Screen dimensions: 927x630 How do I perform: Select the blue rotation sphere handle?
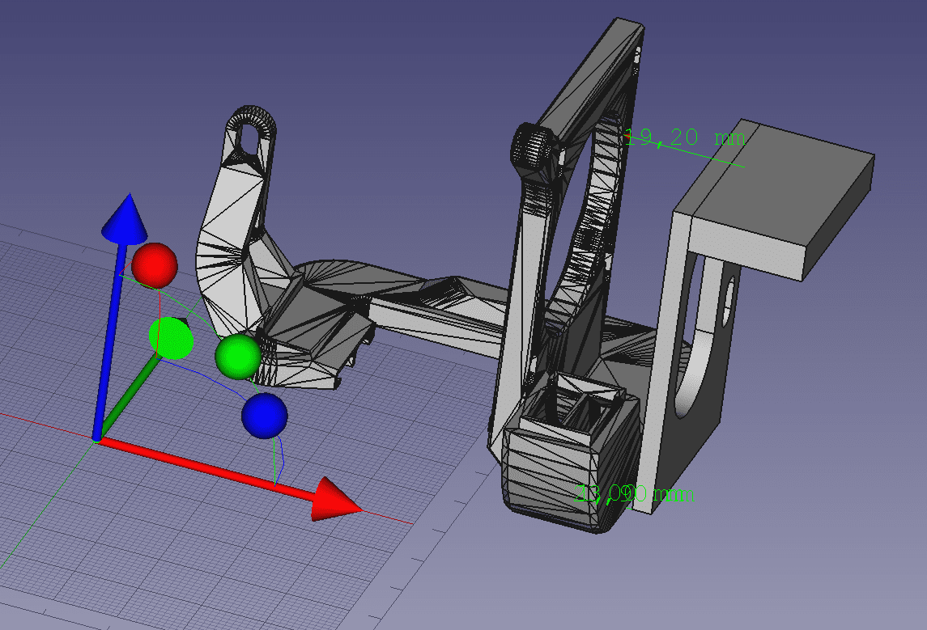pyautogui.click(x=265, y=416)
